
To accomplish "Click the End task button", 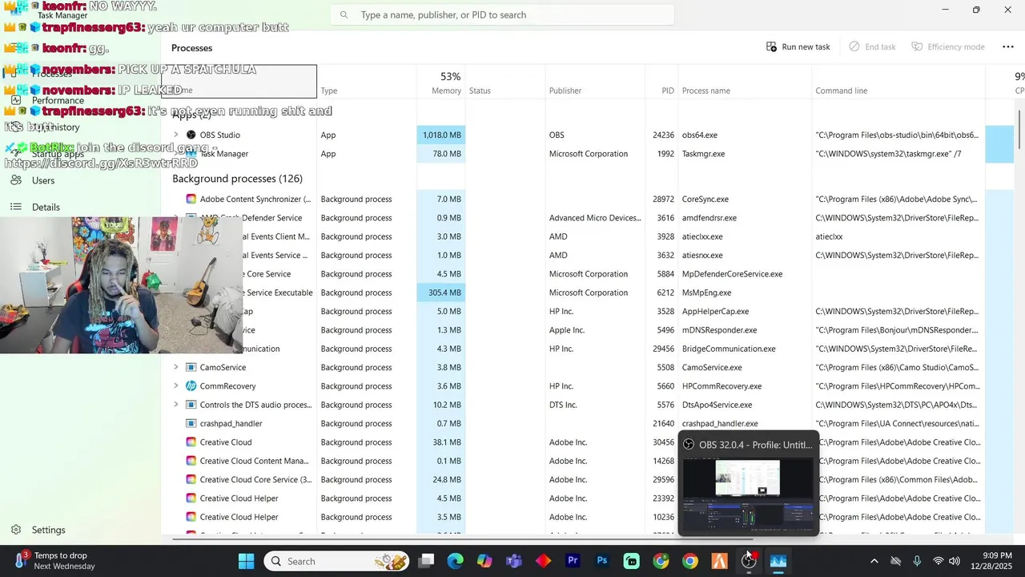I will (872, 46).
